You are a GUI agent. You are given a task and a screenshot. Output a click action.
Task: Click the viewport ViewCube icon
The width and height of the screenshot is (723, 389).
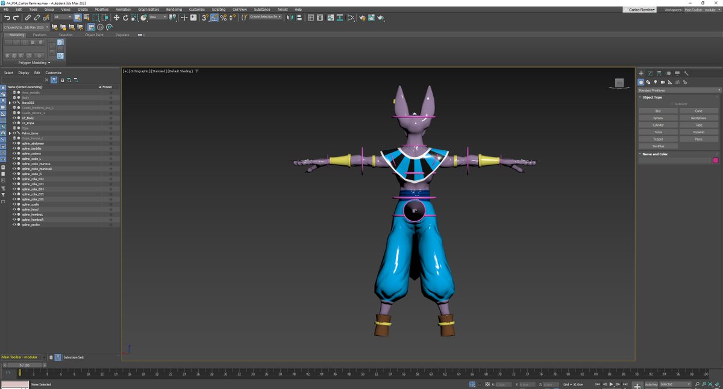pyautogui.click(x=619, y=83)
